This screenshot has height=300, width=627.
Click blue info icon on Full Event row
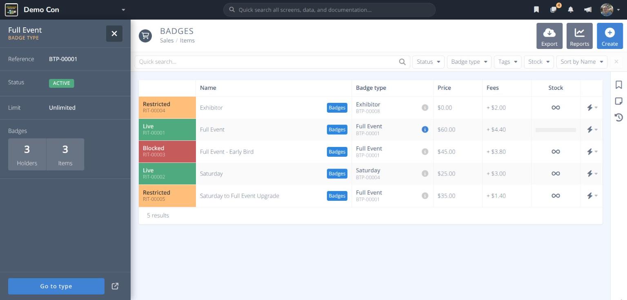click(x=425, y=129)
